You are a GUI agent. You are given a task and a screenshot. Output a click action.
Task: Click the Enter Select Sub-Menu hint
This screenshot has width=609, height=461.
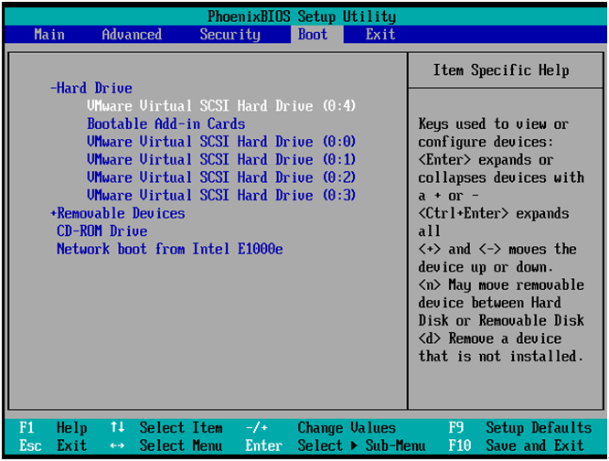[x=336, y=445]
